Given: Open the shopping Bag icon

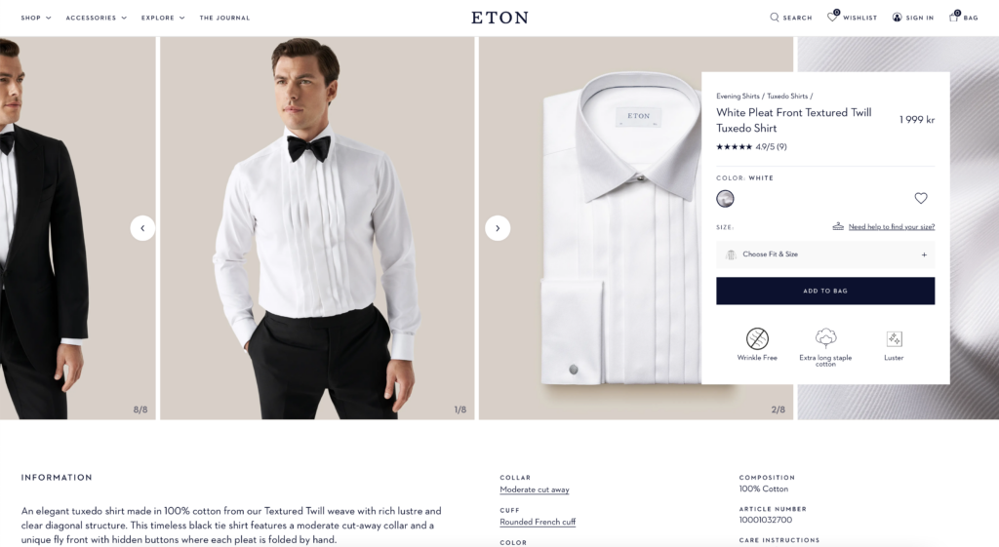Looking at the screenshot, I should point(954,17).
